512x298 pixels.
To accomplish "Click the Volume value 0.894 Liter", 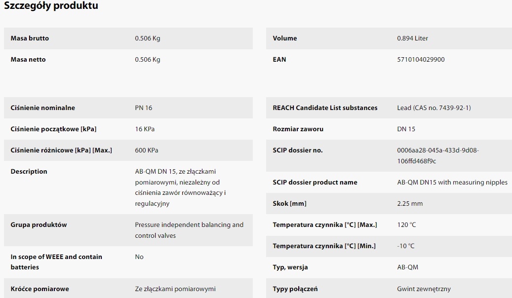I will (412, 38).
